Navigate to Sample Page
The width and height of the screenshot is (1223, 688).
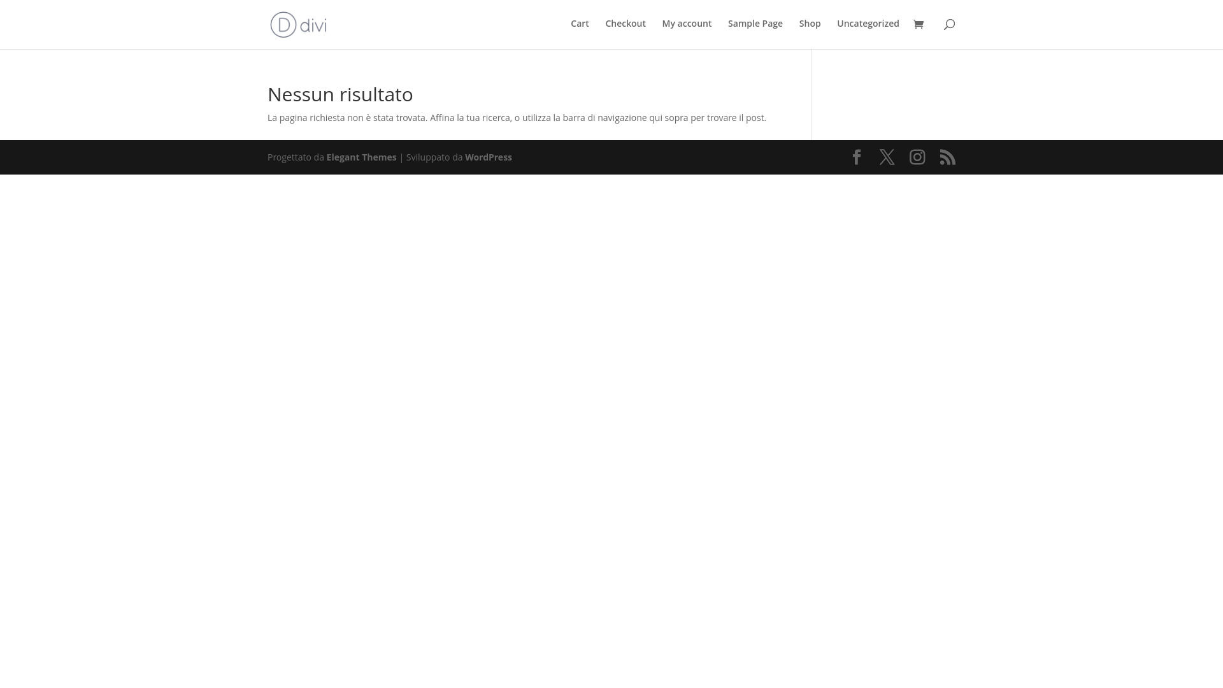click(755, 24)
